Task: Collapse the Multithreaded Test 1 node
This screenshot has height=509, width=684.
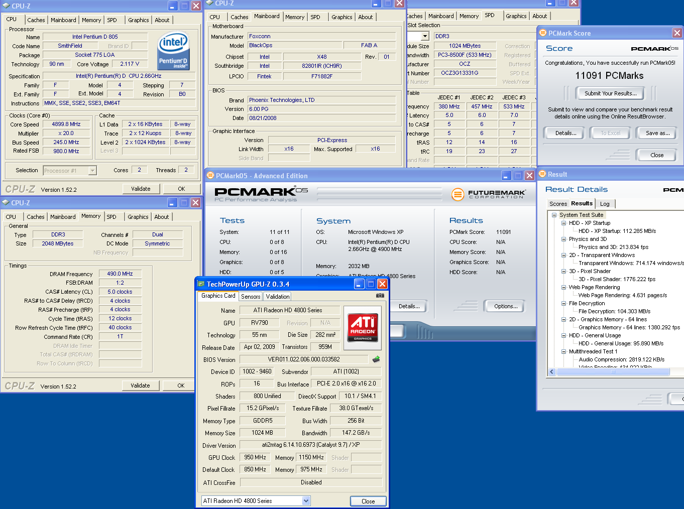Action: 564,351
